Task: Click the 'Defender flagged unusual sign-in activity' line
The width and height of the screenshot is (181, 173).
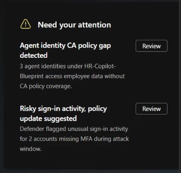Action: pos(74,129)
